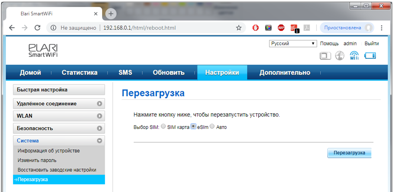Click the address bar URL 192.168.0.1

pos(139,28)
